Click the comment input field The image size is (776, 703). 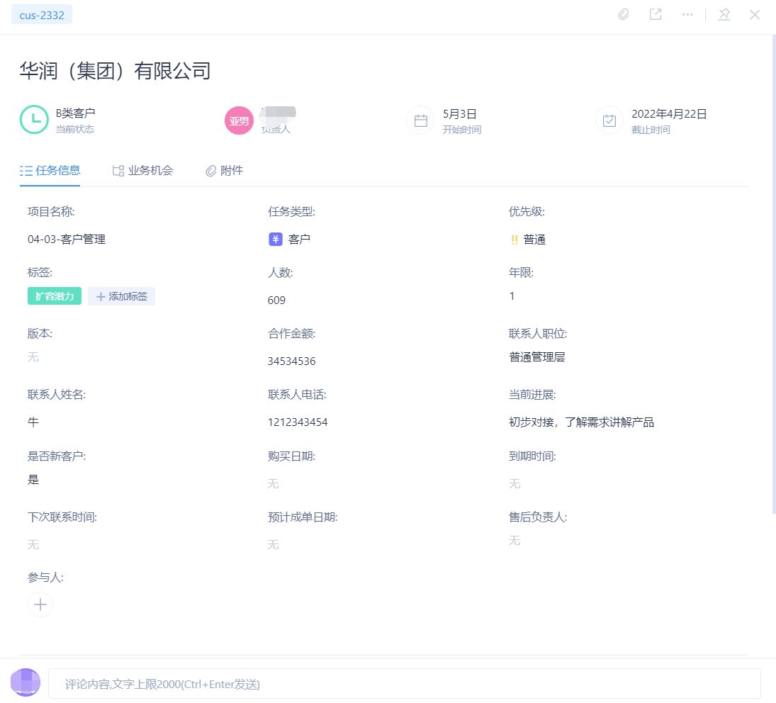405,684
